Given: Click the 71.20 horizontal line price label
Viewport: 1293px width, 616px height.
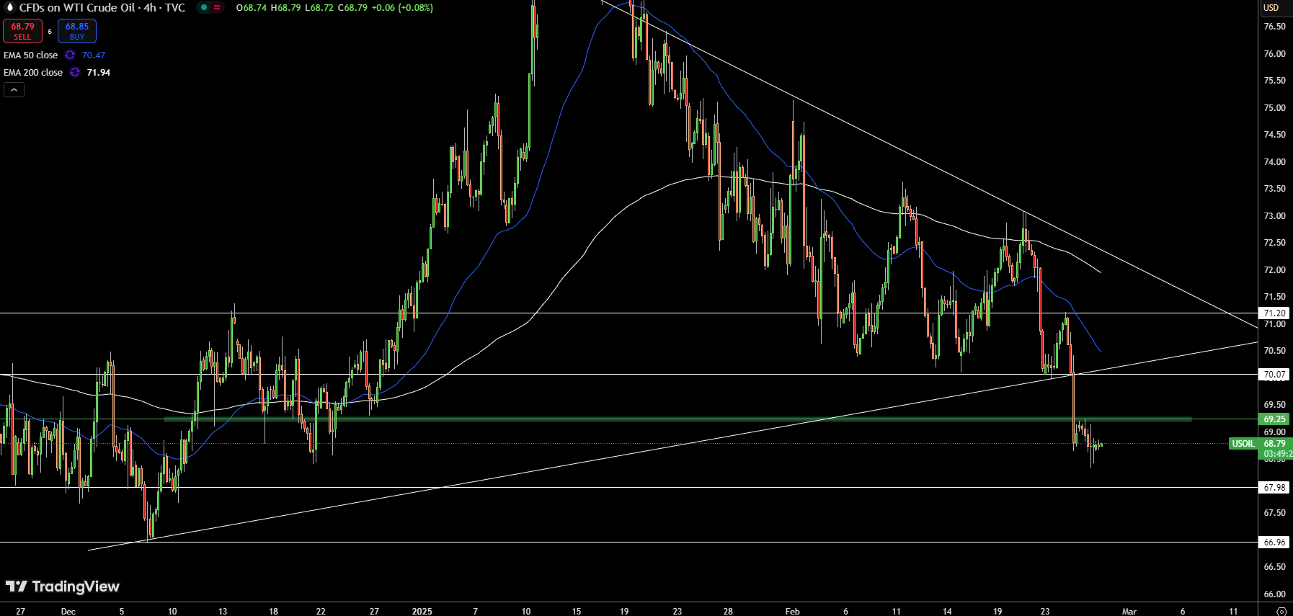Looking at the screenshot, I should click(1274, 313).
